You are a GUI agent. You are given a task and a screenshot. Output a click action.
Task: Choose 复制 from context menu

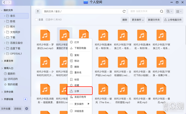point(80,55)
